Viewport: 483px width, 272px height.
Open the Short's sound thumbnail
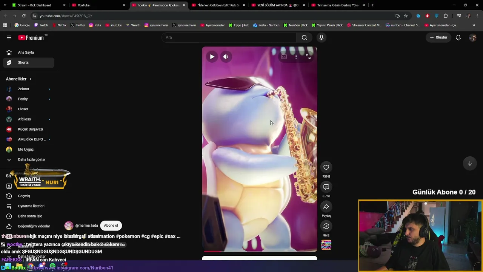326,245
